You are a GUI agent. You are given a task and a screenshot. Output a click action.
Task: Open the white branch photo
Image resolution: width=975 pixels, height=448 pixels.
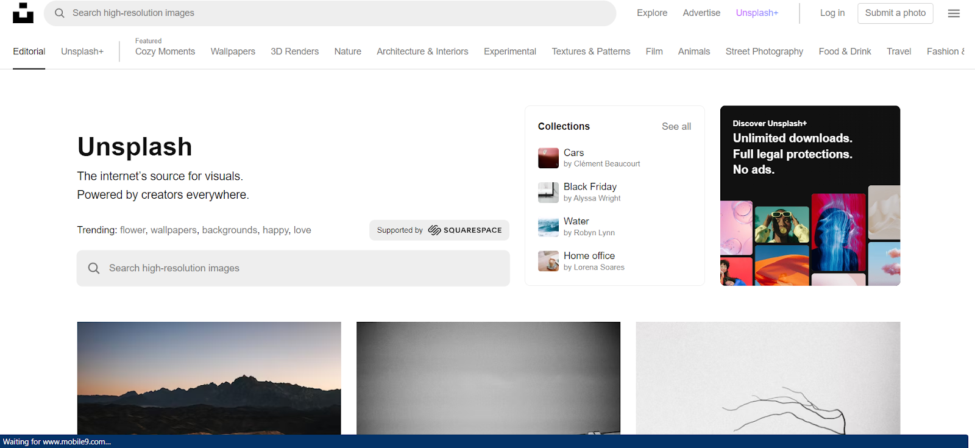pyautogui.click(x=768, y=378)
